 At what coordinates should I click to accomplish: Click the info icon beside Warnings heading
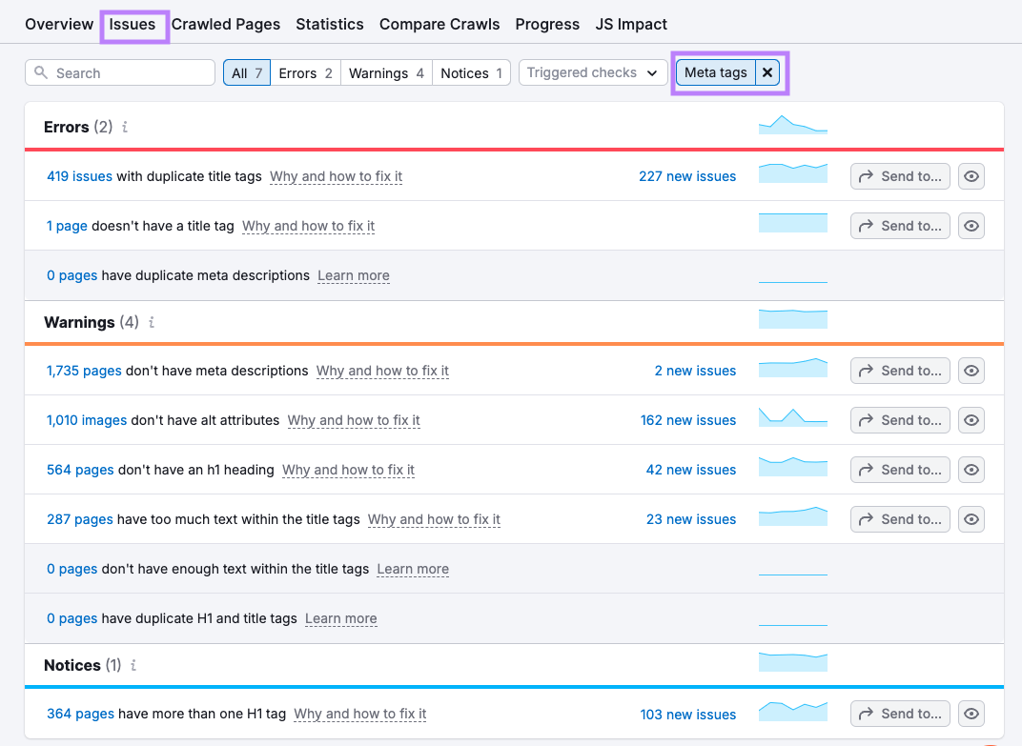coord(151,322)
